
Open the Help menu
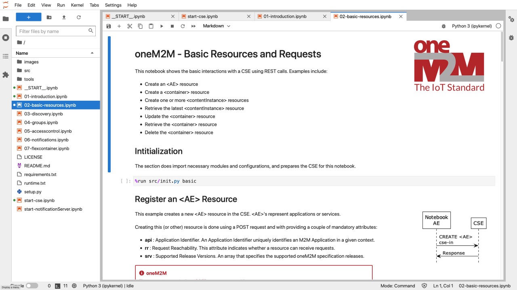tap(132, 5)
